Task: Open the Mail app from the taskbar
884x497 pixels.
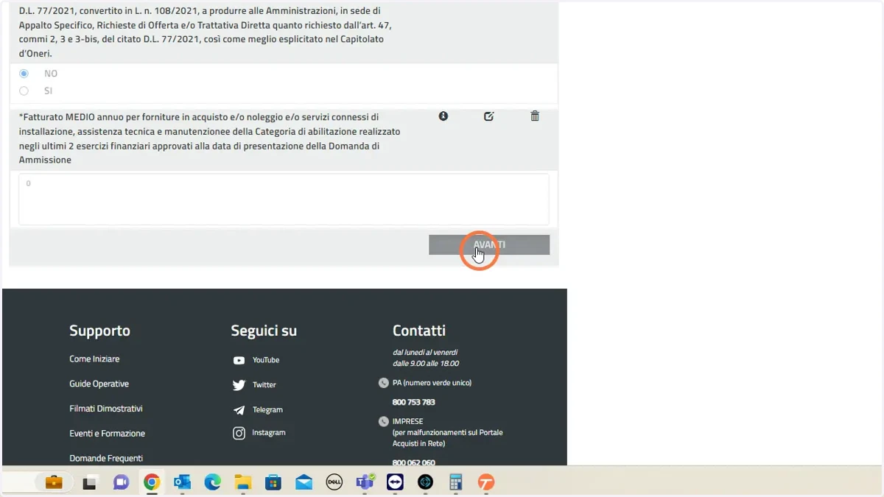Action: click(304, 483)
